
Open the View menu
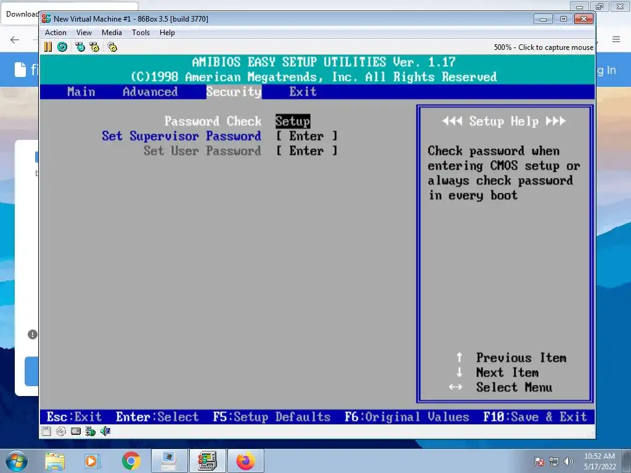(x=84, y=33)
